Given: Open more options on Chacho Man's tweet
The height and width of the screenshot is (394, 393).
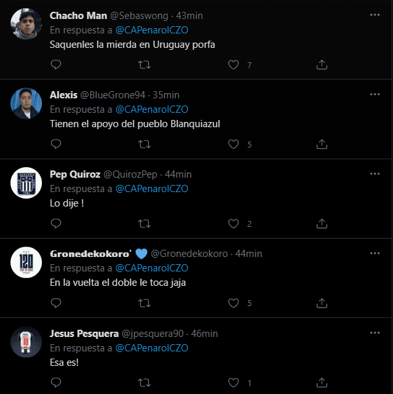Looking at the screenshot, I should click(x=375, y=15).
